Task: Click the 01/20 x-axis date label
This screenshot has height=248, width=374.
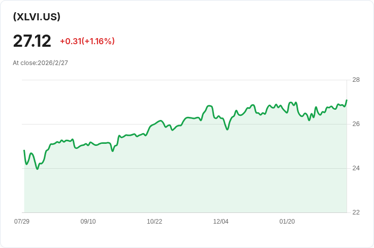Action: (x=287, y=222)
